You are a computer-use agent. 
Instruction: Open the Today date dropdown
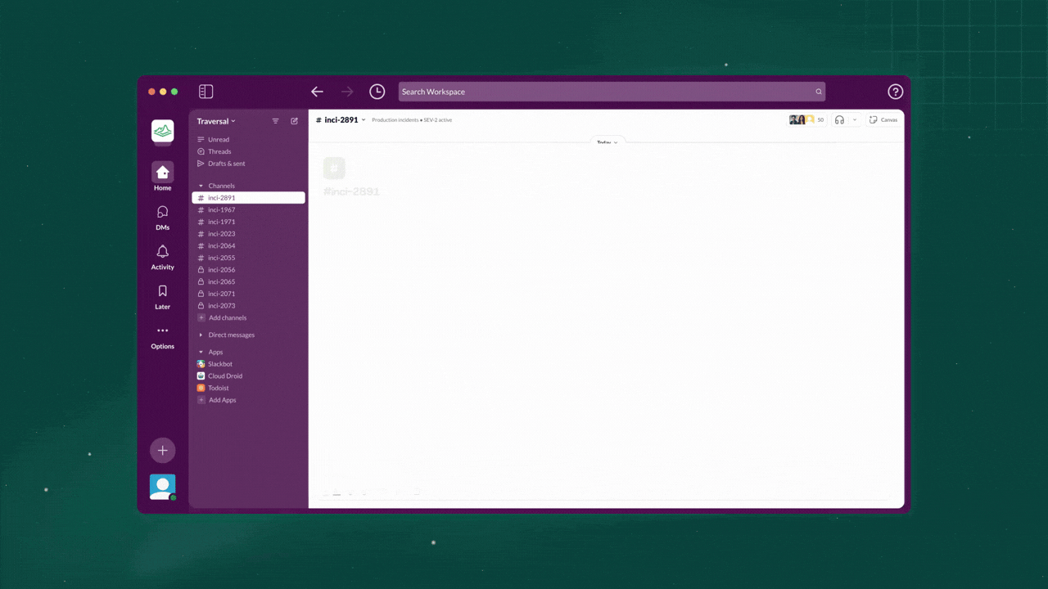click(x=607, y=142)
